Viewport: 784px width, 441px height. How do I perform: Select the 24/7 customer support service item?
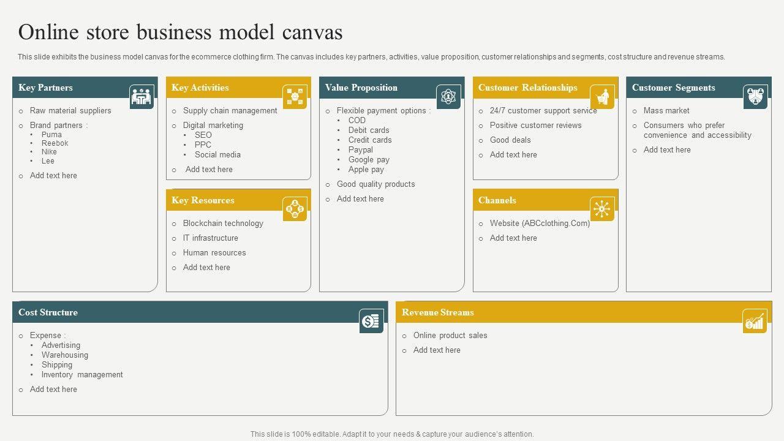coord(543,111)
